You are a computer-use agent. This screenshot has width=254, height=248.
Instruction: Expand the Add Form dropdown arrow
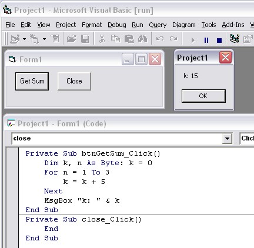[x=45, y=39]
